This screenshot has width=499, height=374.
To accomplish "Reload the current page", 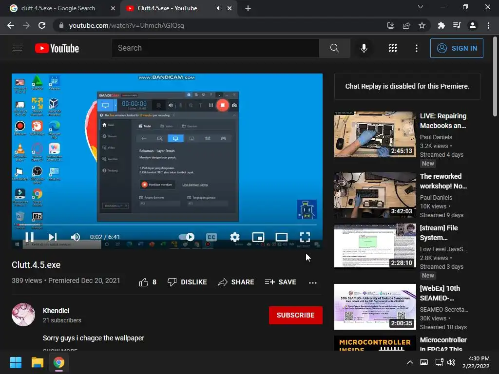I will [42, 25].
